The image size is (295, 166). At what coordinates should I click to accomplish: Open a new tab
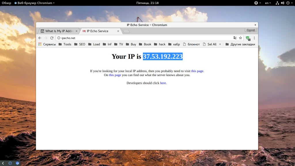(126, 31)
